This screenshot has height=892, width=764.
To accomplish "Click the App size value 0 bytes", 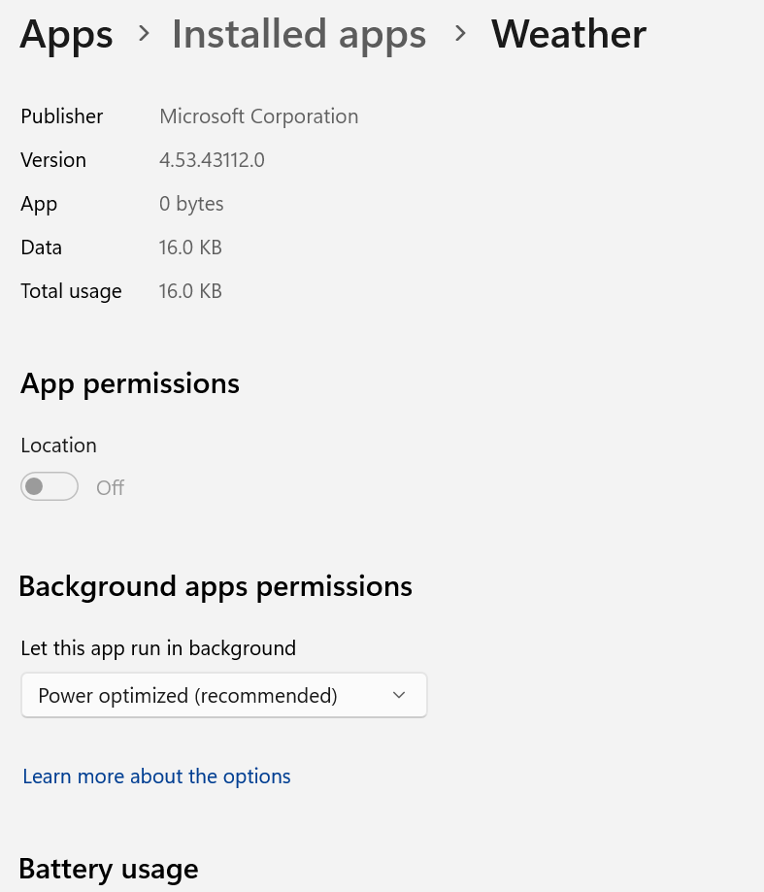I will click(191, 204).
